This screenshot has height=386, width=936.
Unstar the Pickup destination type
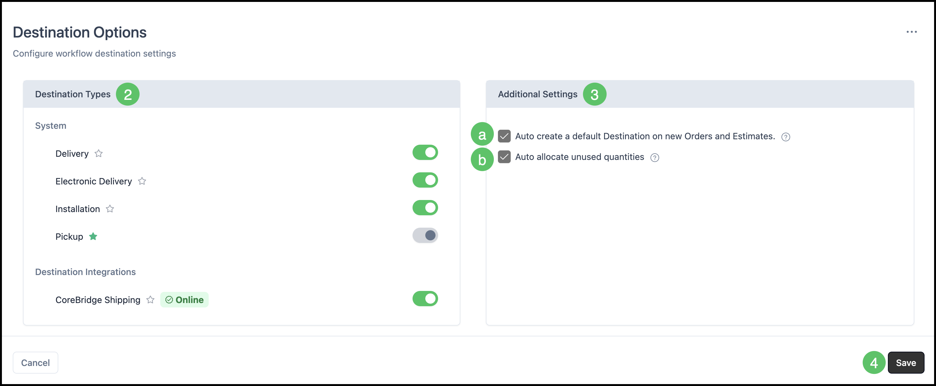click(x=93, y=236)
